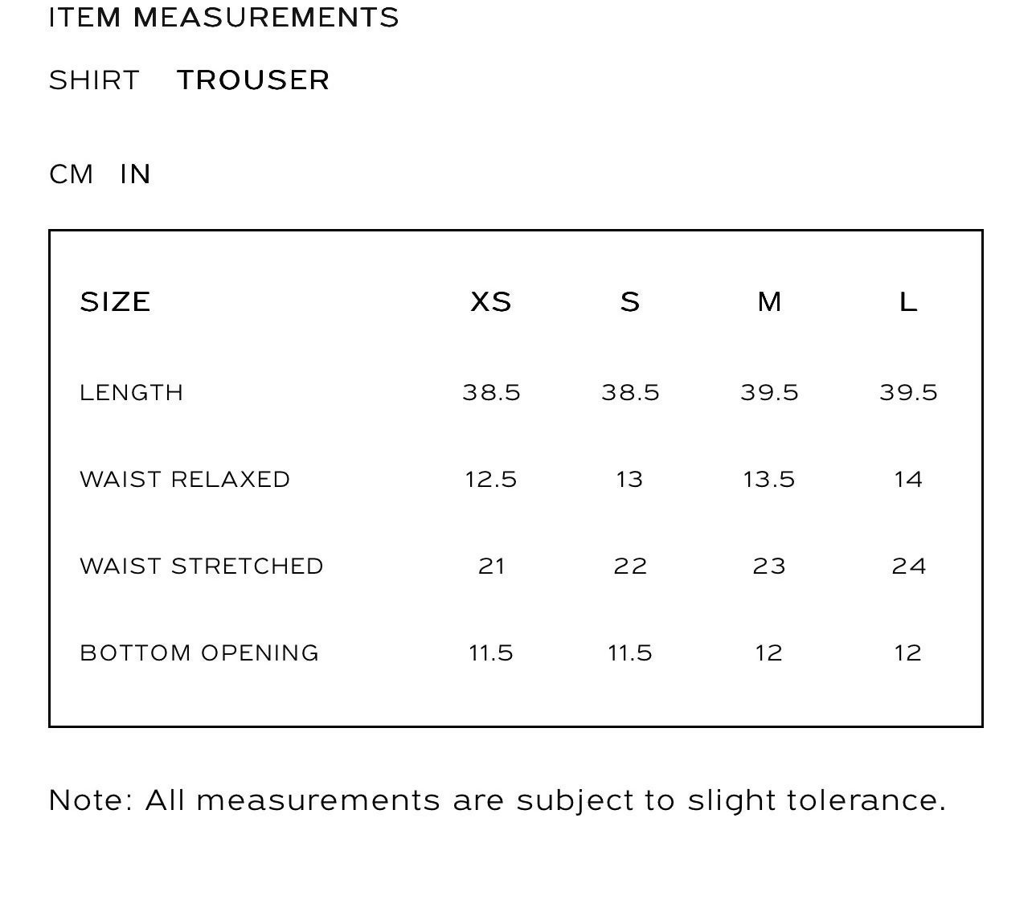
Task: Click the SIZE header cell
Action: (116, 302)
